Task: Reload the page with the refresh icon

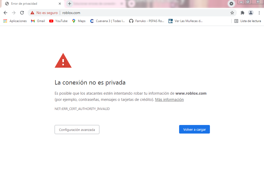Action: click(22, 13)
